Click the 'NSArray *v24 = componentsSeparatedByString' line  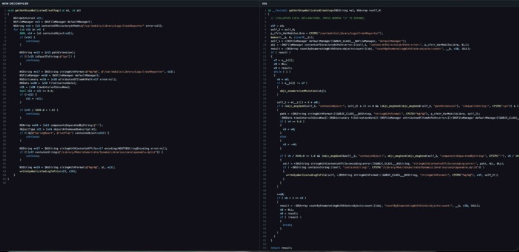pyautogui.click(x=61, y=125)
